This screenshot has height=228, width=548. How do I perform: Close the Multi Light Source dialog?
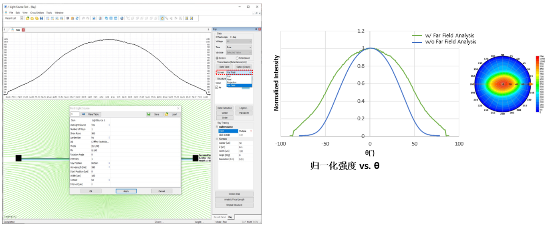click(x=178, y=108)
